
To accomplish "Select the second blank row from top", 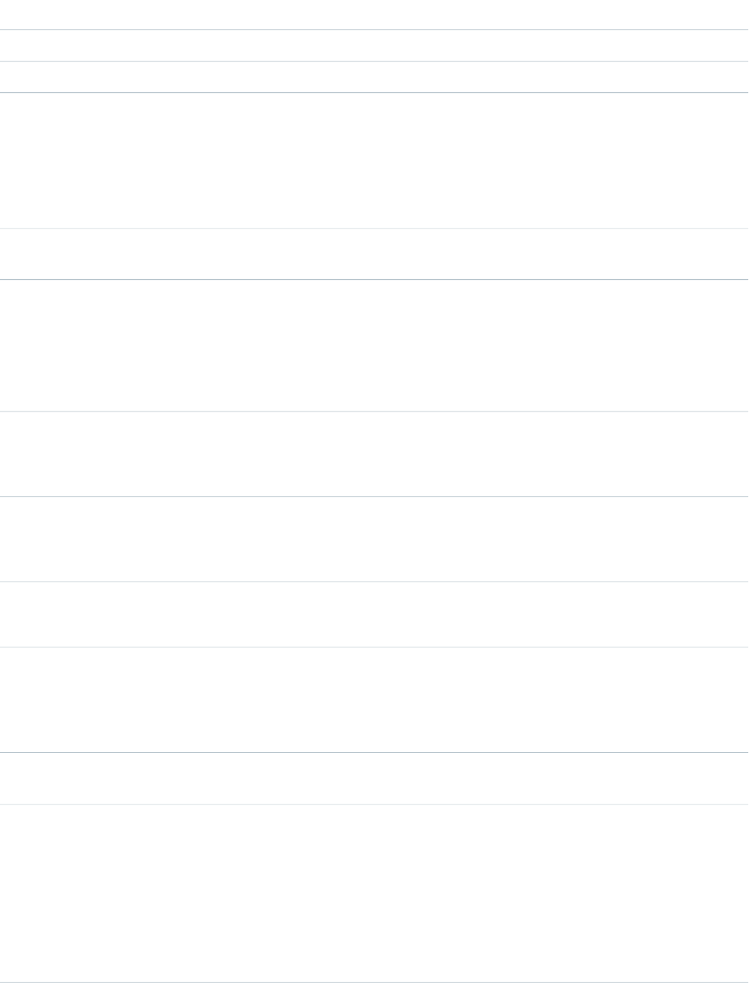I will click(x=374, y=45).
